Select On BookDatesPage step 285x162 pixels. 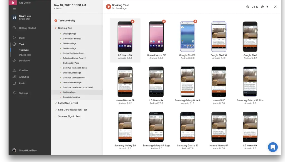tap(72, 73)
